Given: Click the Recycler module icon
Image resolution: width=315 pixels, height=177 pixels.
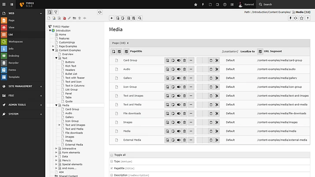Looking at the screenshot, I should pyautogui.click(x=4, y=63).
